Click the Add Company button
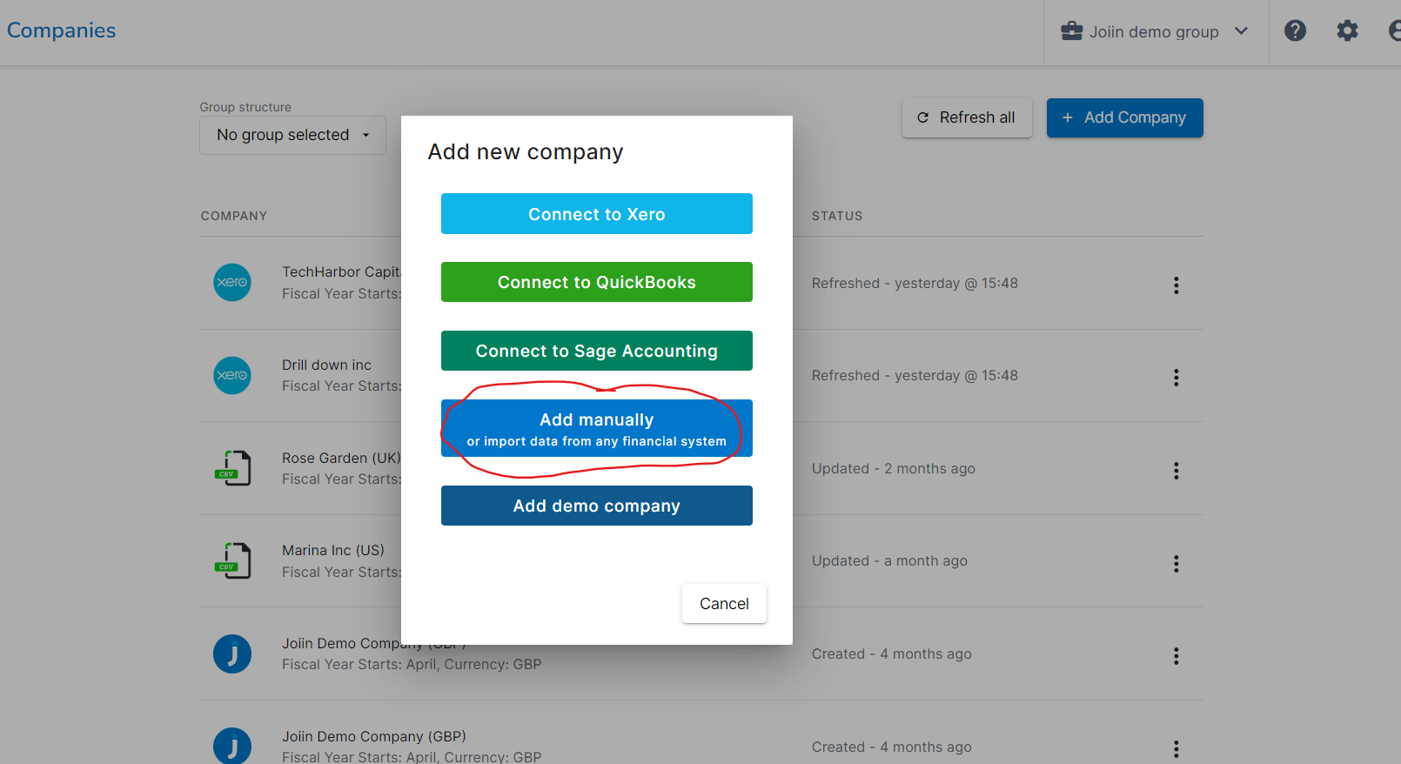1401x764 pixels. [x=1124, y=117]
